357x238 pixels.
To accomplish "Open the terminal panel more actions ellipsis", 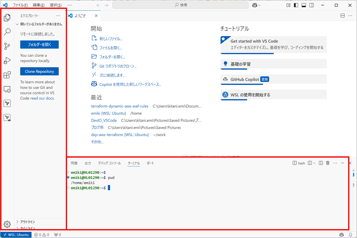I will coord(335,163).
